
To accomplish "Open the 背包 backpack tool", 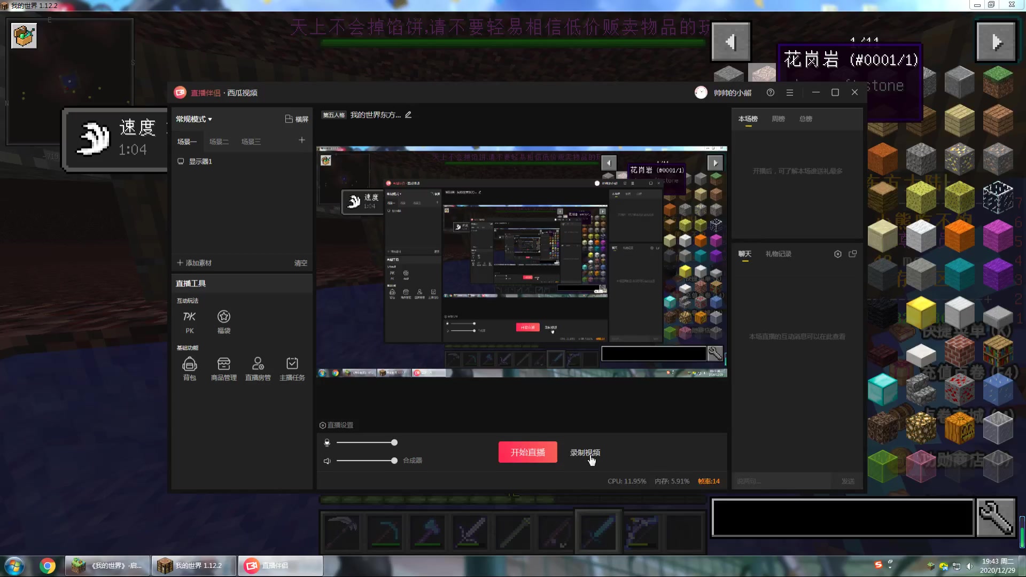I will (x=190, y=369).
